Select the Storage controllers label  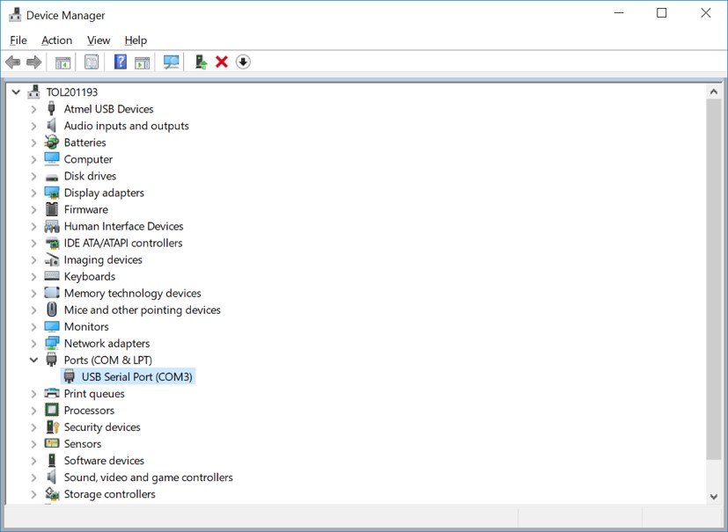(x=109, y=494)
